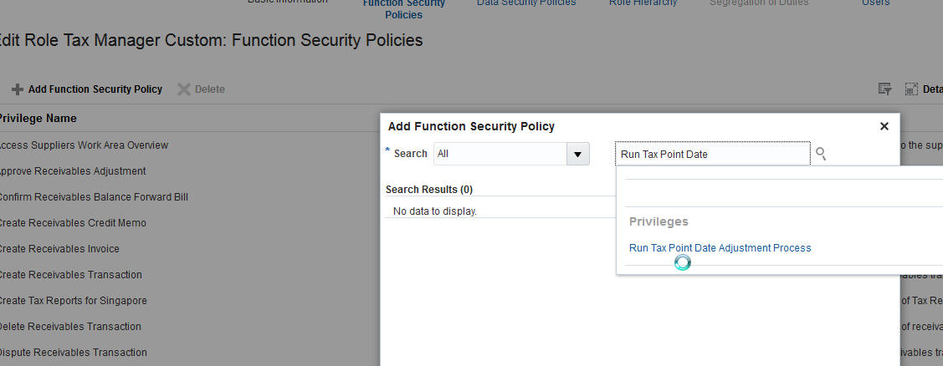Select Run Tax Point Date Adjustment Process suggestion
943x366 pixels.
click(720, 247)
